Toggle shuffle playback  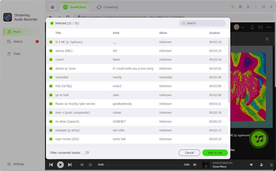(x=82, y=165)
